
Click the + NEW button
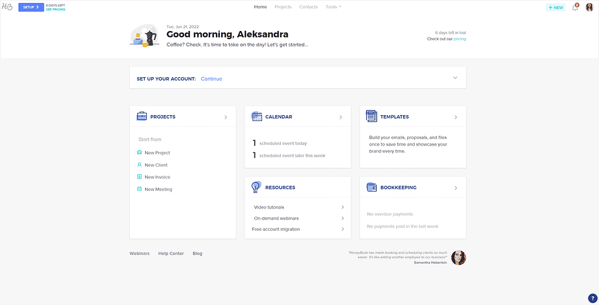click(556, 7)
